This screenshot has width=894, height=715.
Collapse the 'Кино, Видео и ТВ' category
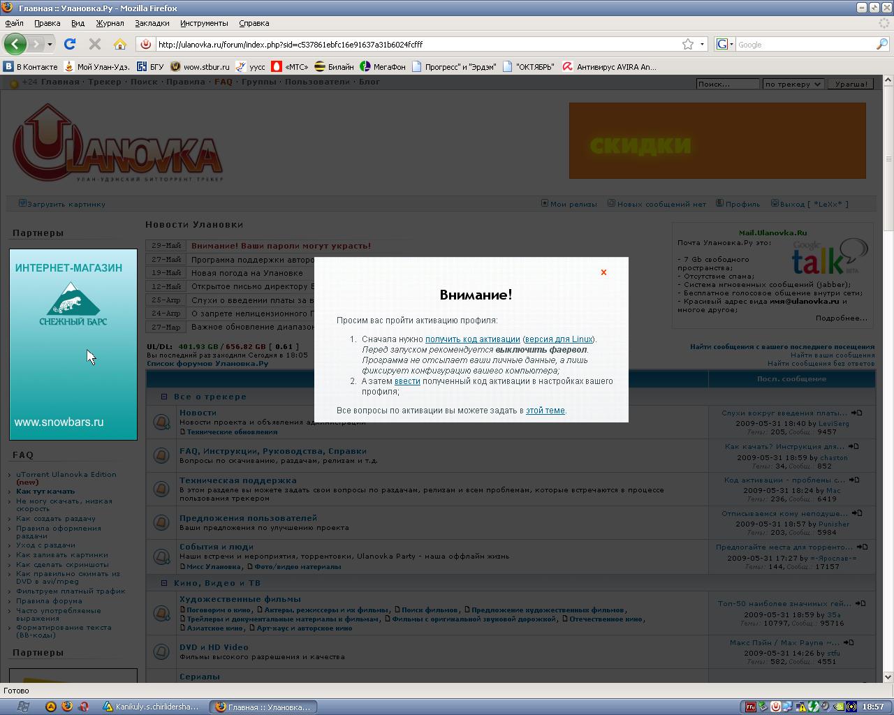[x=164, y=583]
